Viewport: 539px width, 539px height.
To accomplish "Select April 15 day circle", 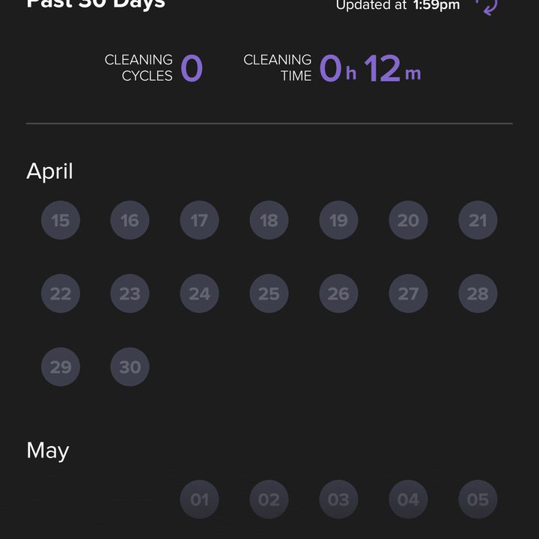I will tap(61, 220).
